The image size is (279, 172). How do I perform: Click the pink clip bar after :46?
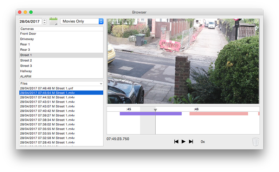pos(219,113)
